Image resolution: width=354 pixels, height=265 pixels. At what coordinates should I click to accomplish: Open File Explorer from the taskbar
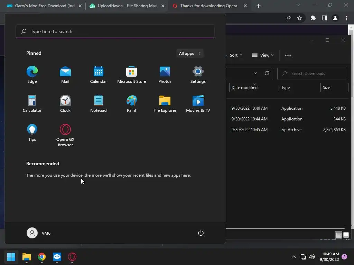(26, 256)
